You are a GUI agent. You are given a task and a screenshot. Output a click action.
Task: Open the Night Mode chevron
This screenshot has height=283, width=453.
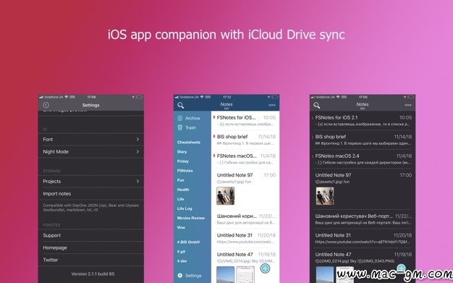(137, 151)
